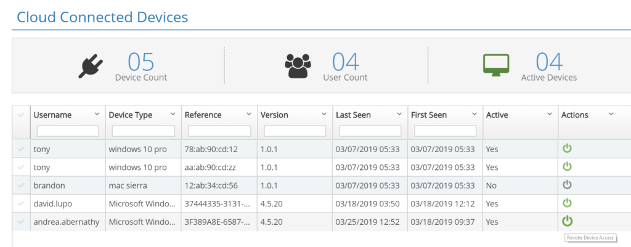Screen dimensions: 631x247
Task: Expand the Last Seen column menu
Action: point(399,114)
